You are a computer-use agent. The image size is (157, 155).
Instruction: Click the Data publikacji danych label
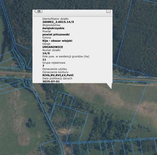click(57, 78)
